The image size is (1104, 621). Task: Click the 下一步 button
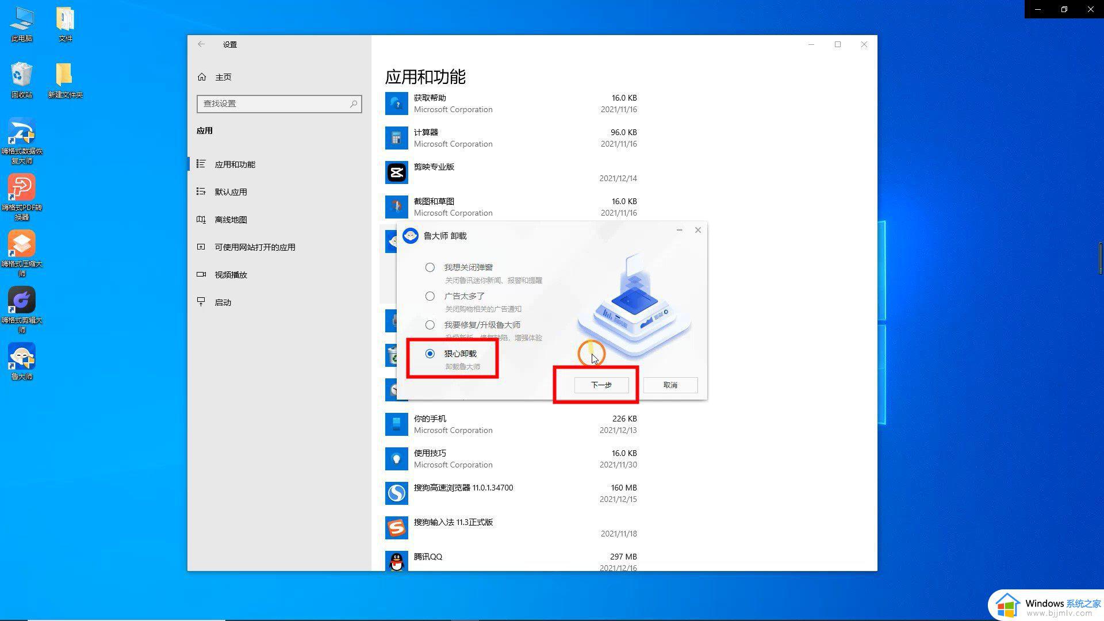601,385
